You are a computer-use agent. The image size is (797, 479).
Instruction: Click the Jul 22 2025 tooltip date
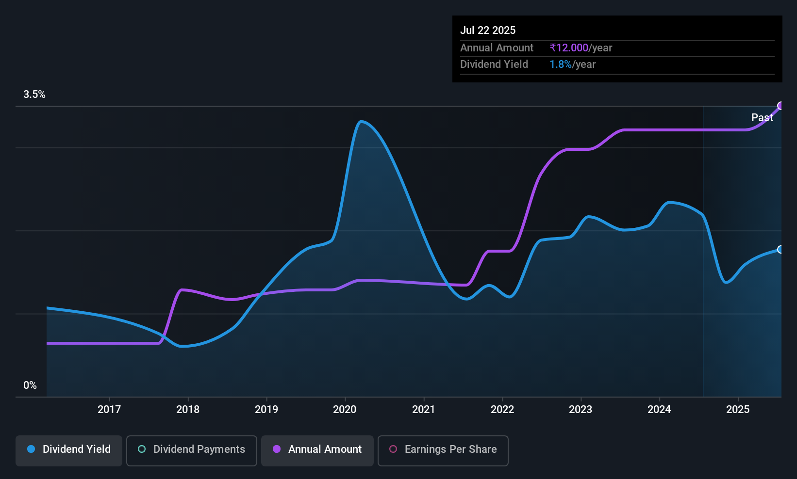[488, 30]
